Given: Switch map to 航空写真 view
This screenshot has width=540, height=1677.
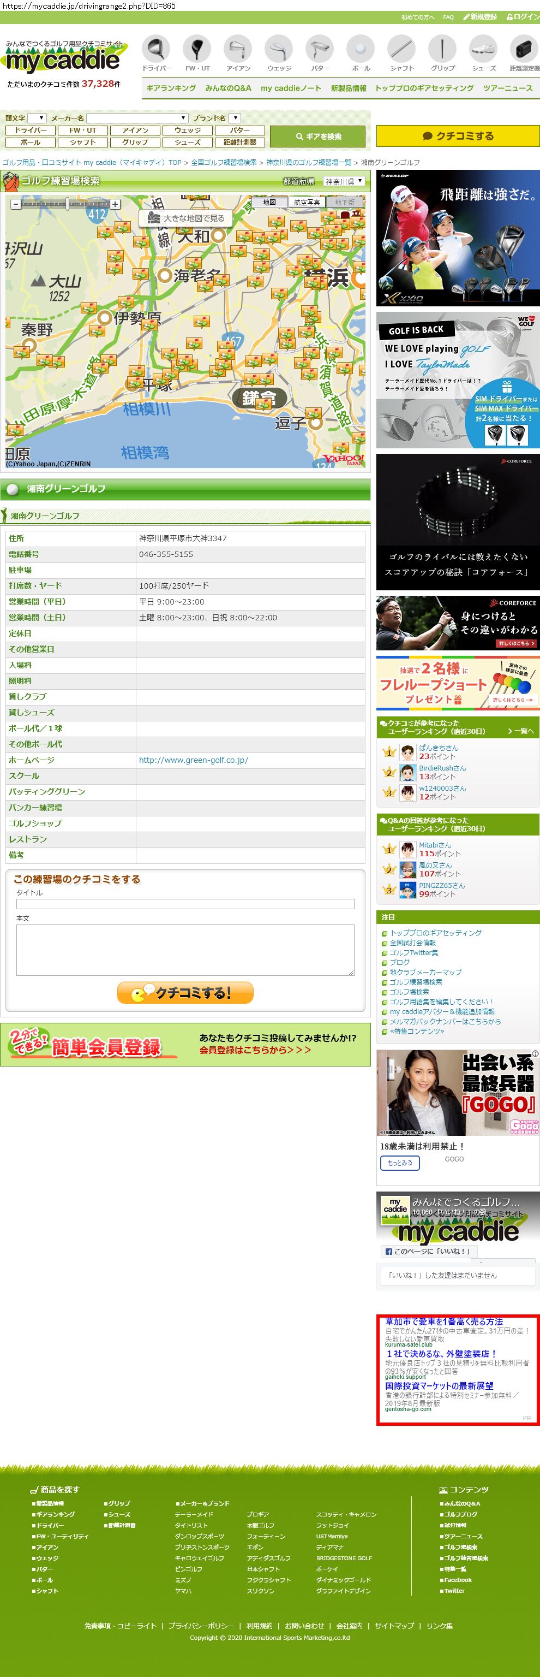Looking at the screenshot, I should point(307,203).
